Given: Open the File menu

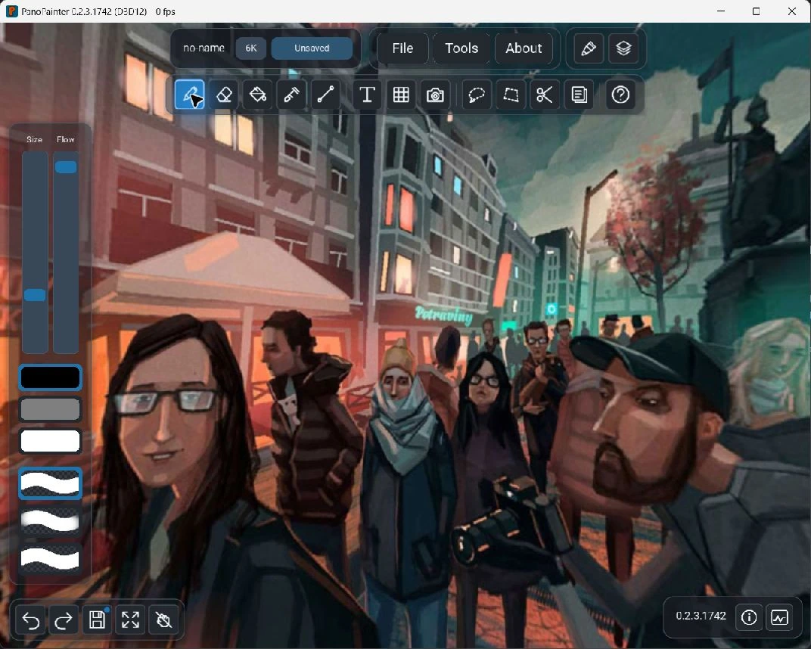Looking at the screenshot, I should click(402, 48).
